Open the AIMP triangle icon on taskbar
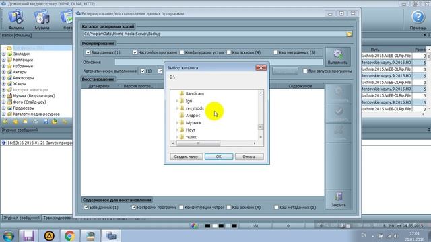The height and width of the screenshot is (242, 431). (x=49, y=236)
